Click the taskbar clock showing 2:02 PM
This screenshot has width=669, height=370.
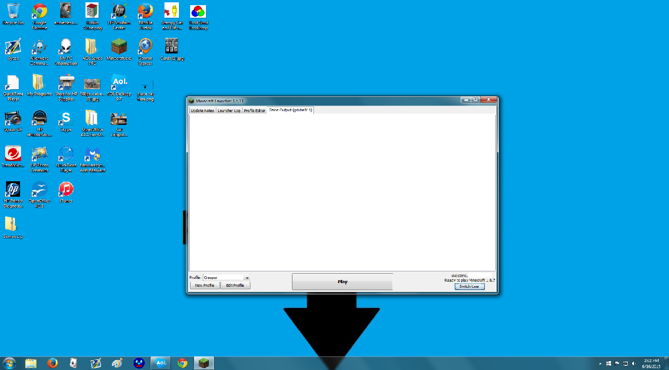pos(651,363)
